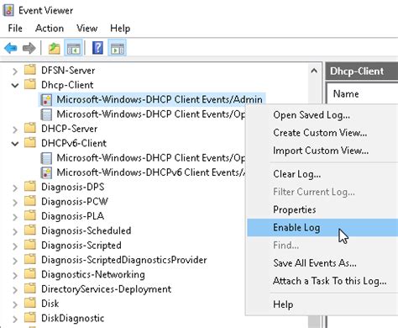Open Properties from context menu

pos(322,209)
